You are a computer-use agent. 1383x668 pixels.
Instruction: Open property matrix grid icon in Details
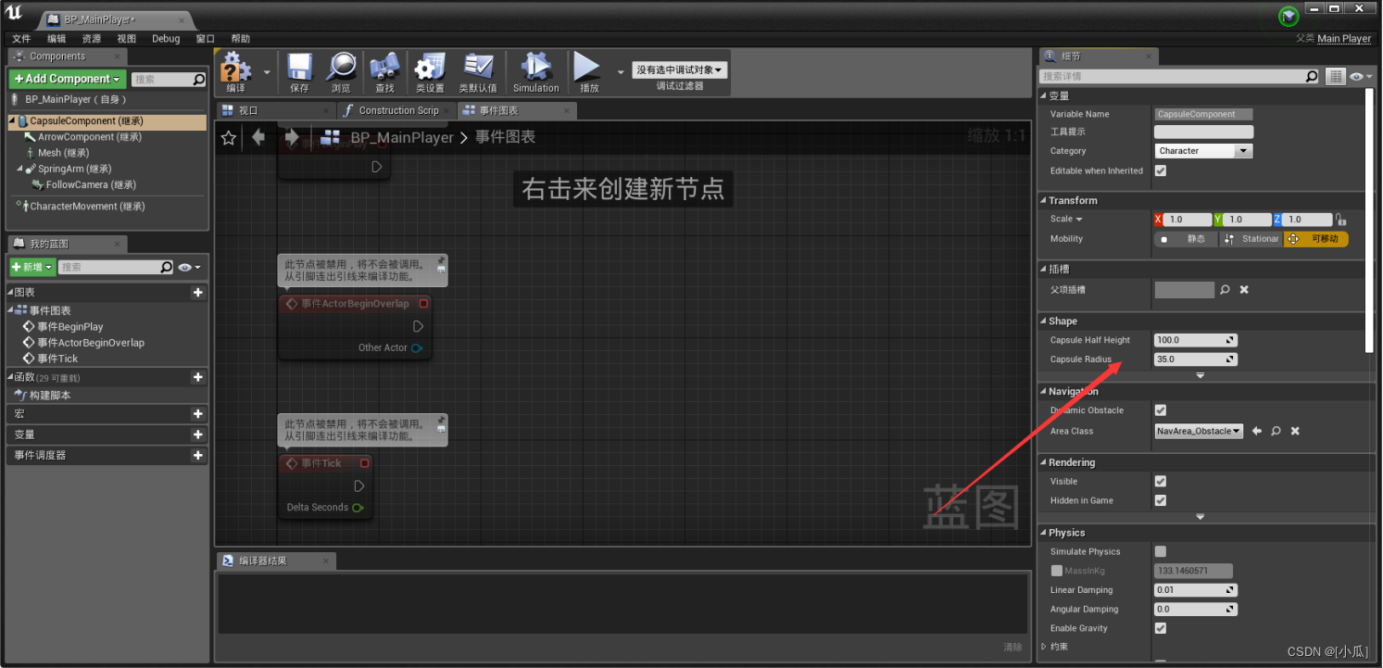tap(1335, 76)
